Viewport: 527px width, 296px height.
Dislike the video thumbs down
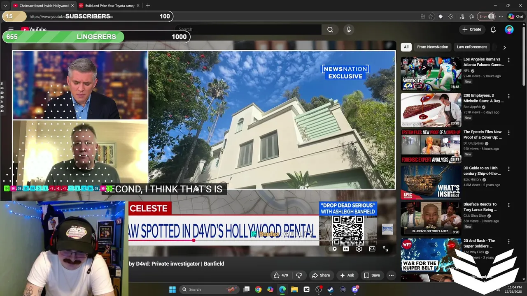pyautogui.click(x=299, y=275)
